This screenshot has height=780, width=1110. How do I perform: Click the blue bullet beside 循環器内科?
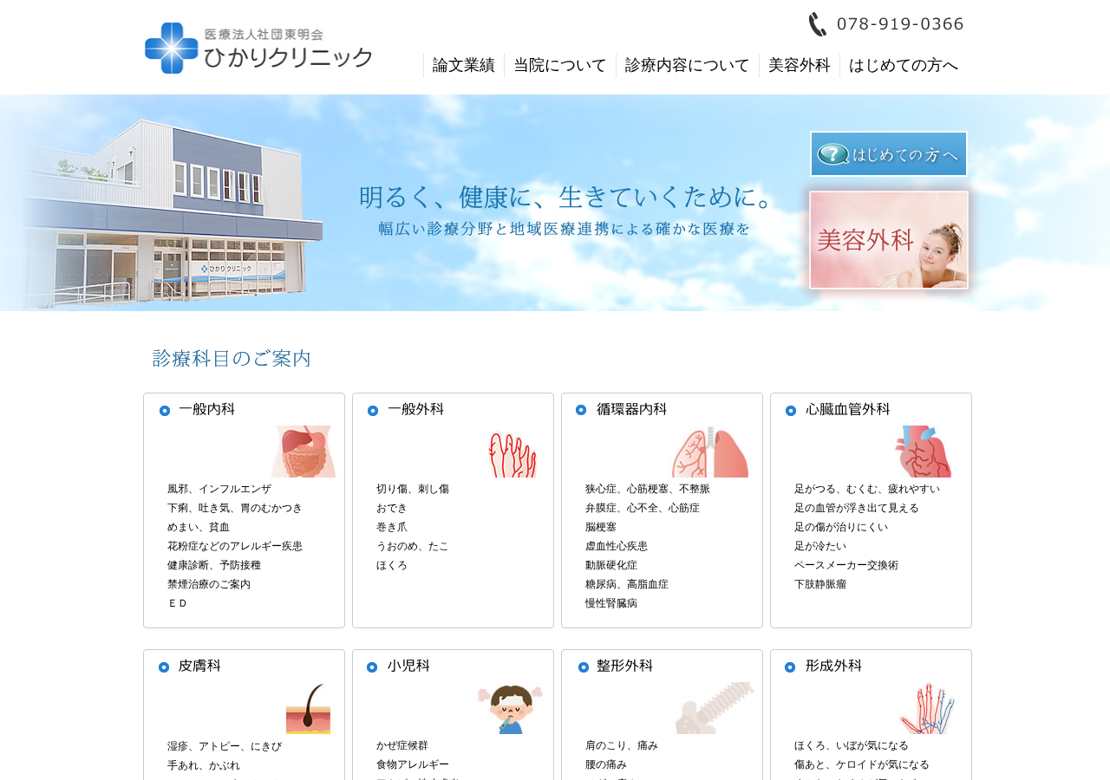pos(581,410)
